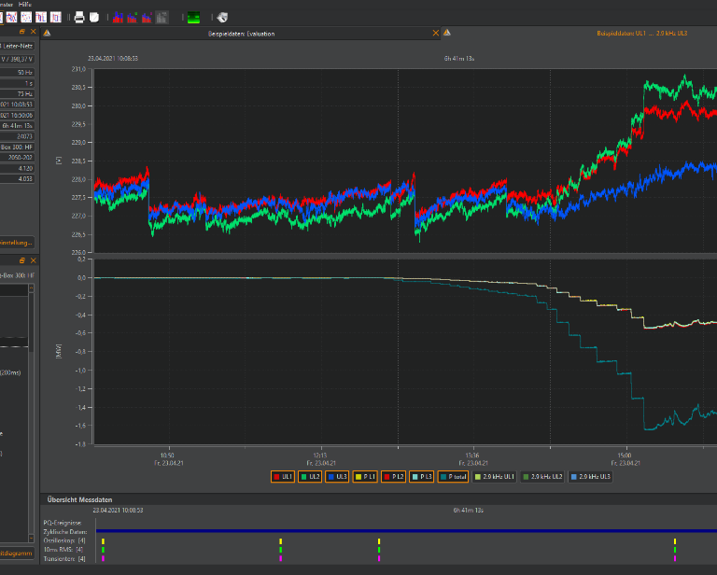Click the '10ms RMS: [4]' label

coord(63,550)
